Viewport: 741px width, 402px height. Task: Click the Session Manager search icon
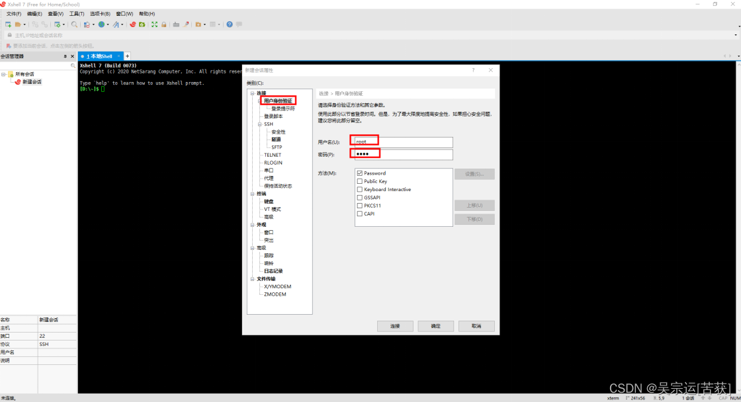click(x=73, y=65)
